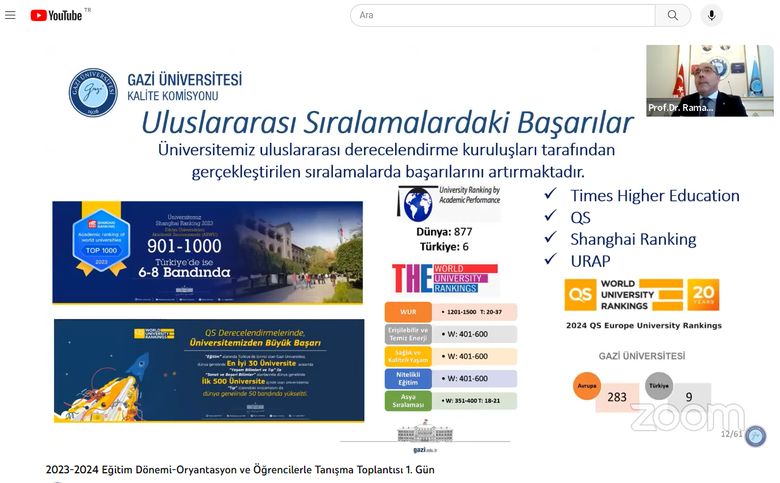This screenshot has height=483, width=780.
Task: Click the green Asya Sıralaması box
Action: 408,401
